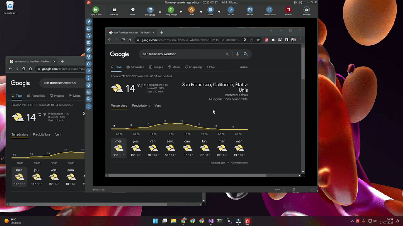Select the blur tool in the sidebar
Image resolution: width=403 pixels, height=226 pixels.
click(88, 85)
